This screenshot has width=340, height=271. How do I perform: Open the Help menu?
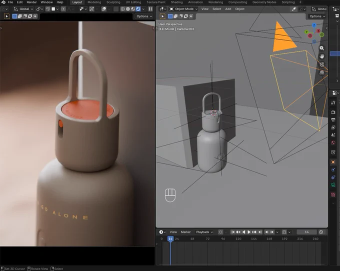60,2
